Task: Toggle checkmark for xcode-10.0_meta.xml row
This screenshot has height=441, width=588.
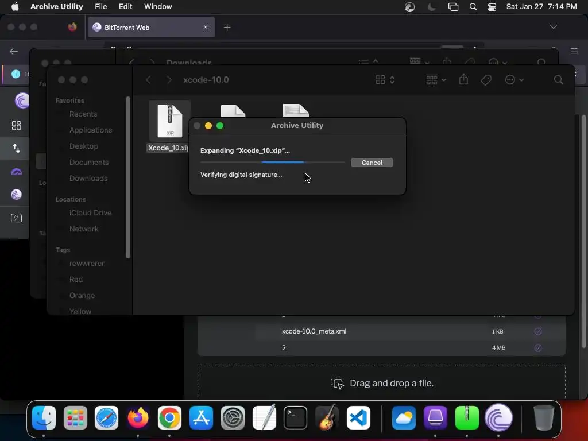Action: [537, 331]
